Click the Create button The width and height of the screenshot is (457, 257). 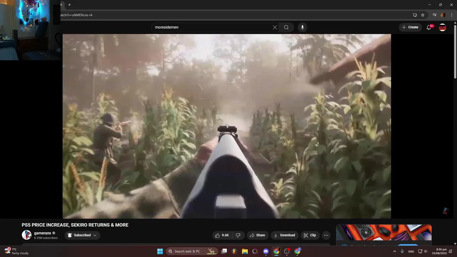click(410, 27)
